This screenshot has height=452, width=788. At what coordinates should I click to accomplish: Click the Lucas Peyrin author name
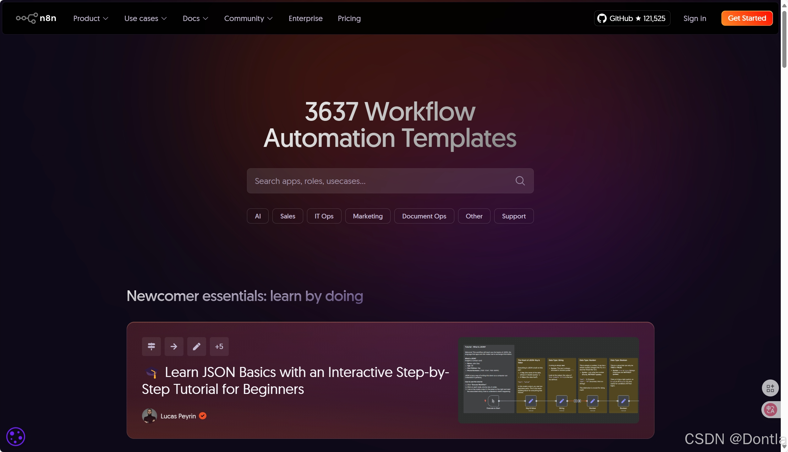(x=178, y=416)
